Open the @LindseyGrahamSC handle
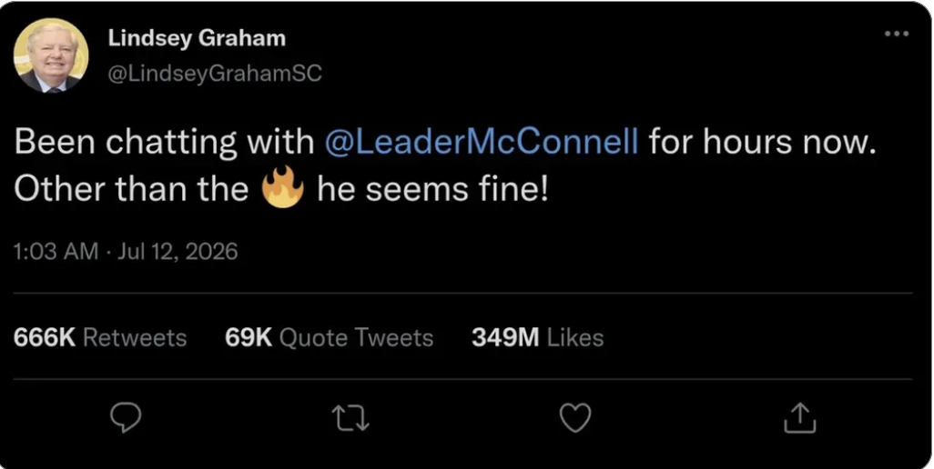The height and width of the screenshot is (469, 934). (x=215, y=73)
